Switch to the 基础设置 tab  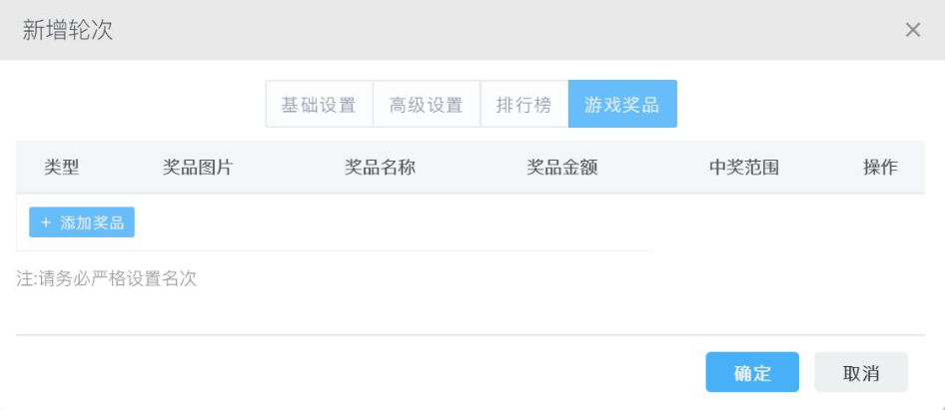[x=320, y=104]
